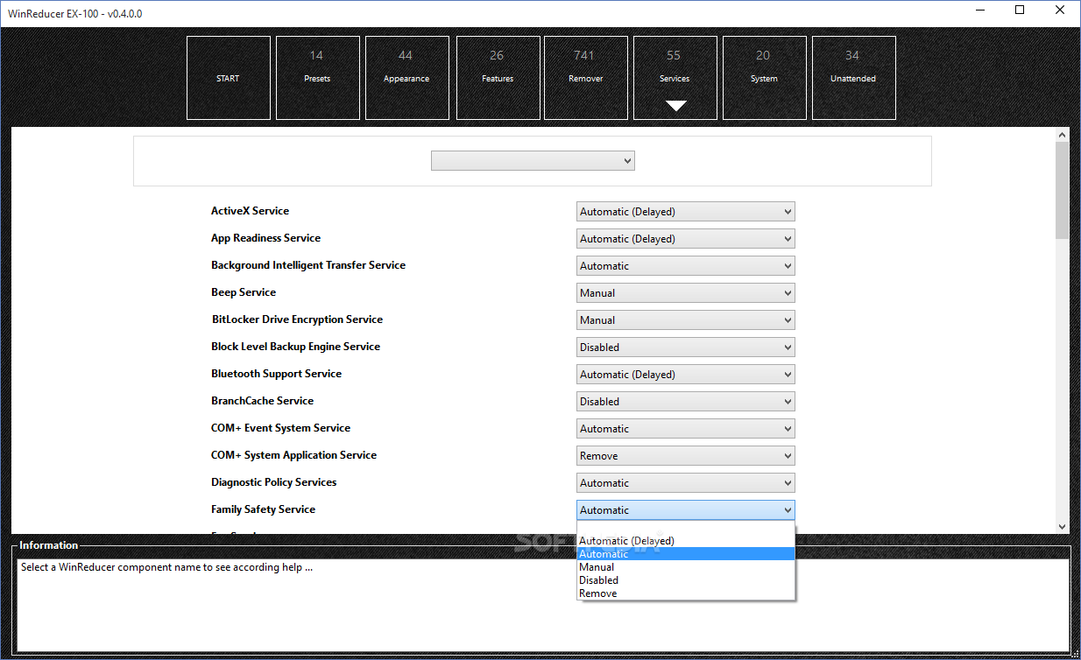Switch to the Features tab
Image resolution: width=1081 pixels, height=660 pixels.
498,78
